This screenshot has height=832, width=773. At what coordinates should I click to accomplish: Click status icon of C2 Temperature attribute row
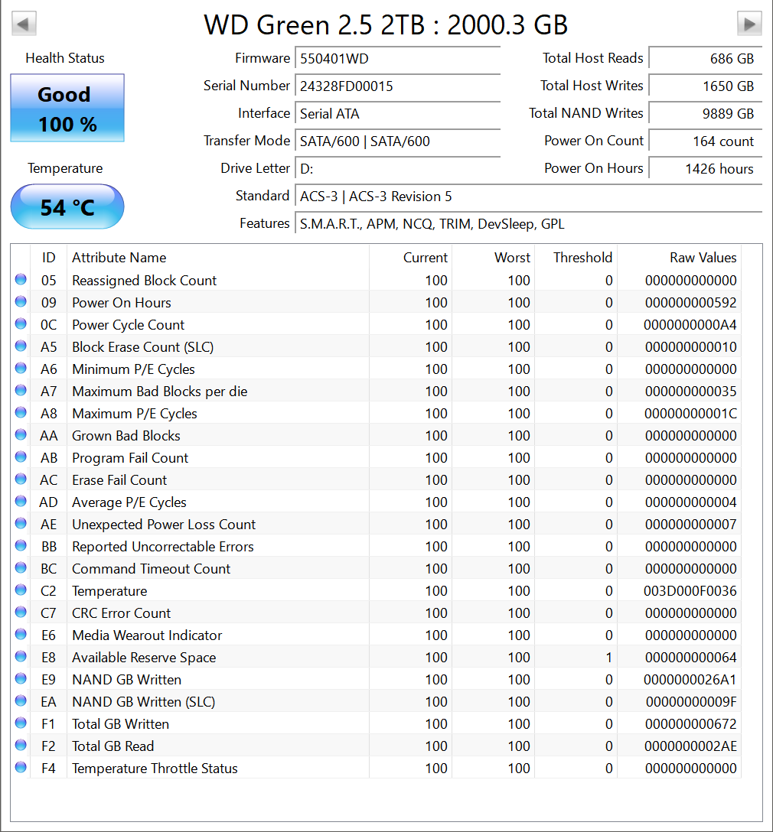pyautogui.click(x=21, y=590)
